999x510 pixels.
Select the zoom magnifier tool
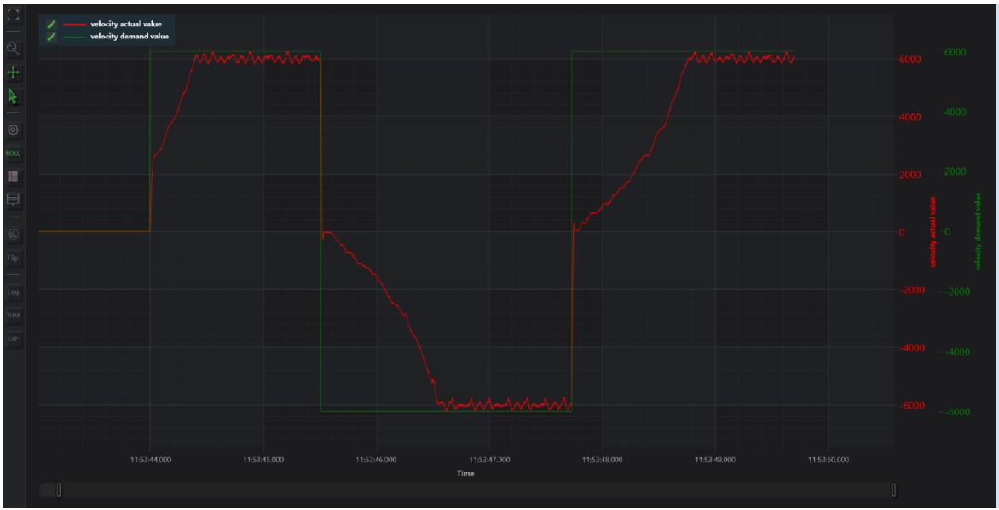click(13, 49)
